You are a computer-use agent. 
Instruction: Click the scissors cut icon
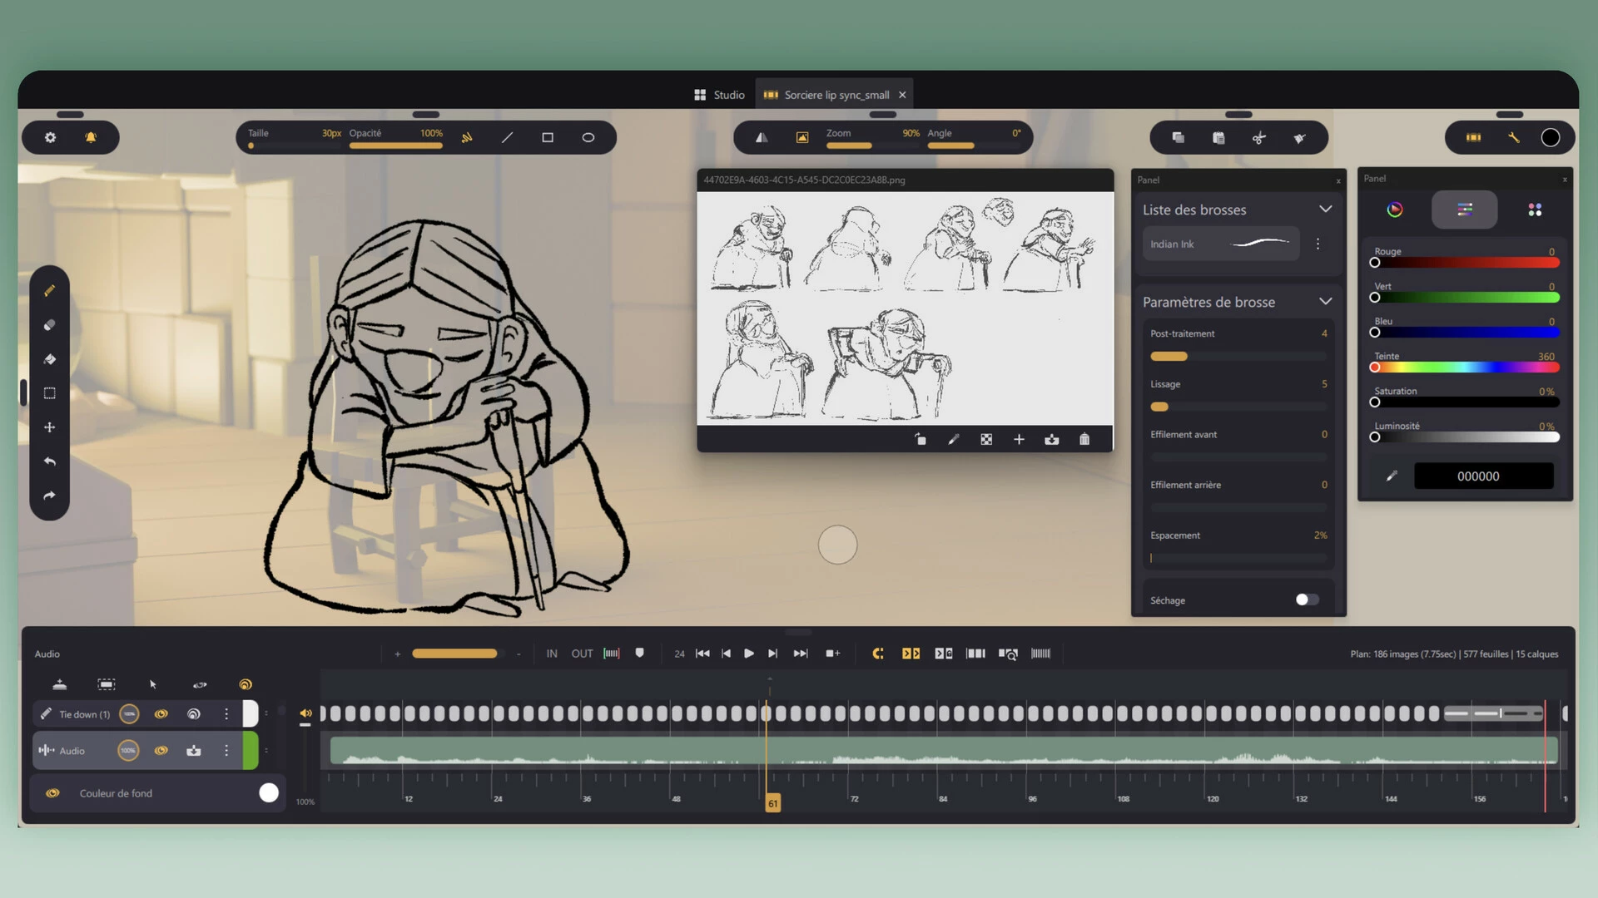point(1259,137)
